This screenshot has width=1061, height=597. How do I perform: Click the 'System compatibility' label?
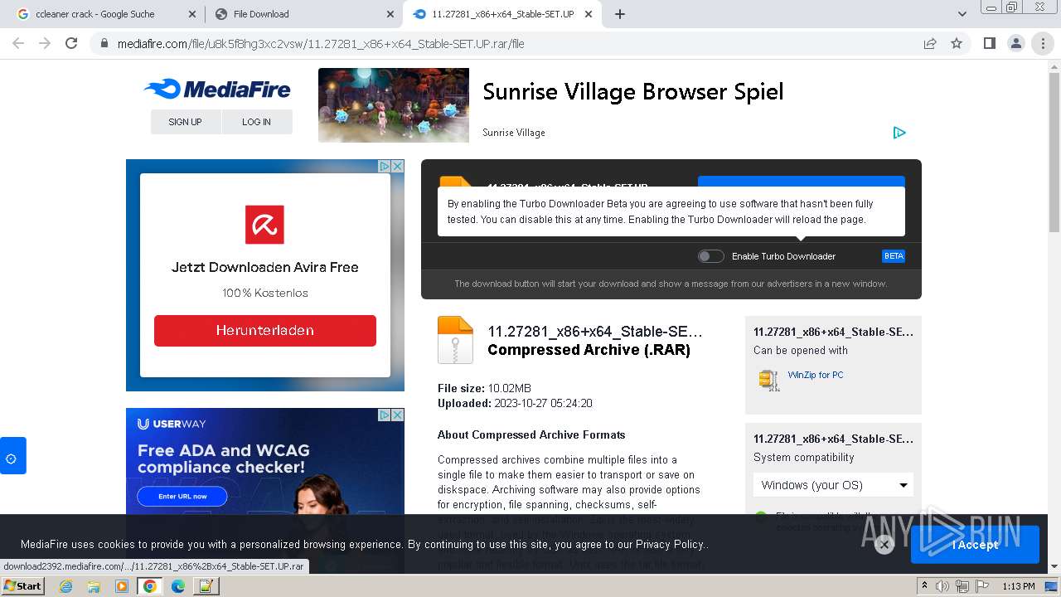(x=804, y=457)
